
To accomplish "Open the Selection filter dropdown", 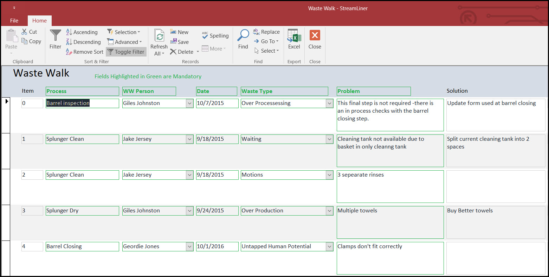I will pyautogui.click(x=123, y=32).
